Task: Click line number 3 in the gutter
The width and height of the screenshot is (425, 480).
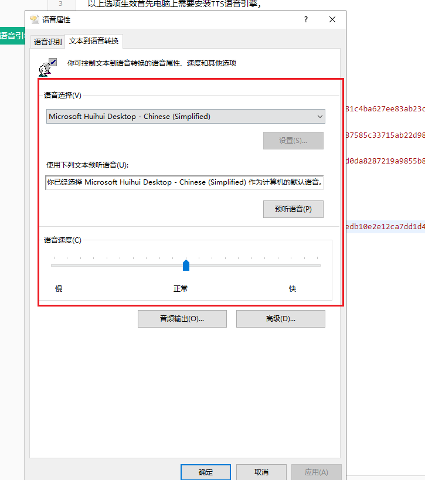Action: [60, 4]
